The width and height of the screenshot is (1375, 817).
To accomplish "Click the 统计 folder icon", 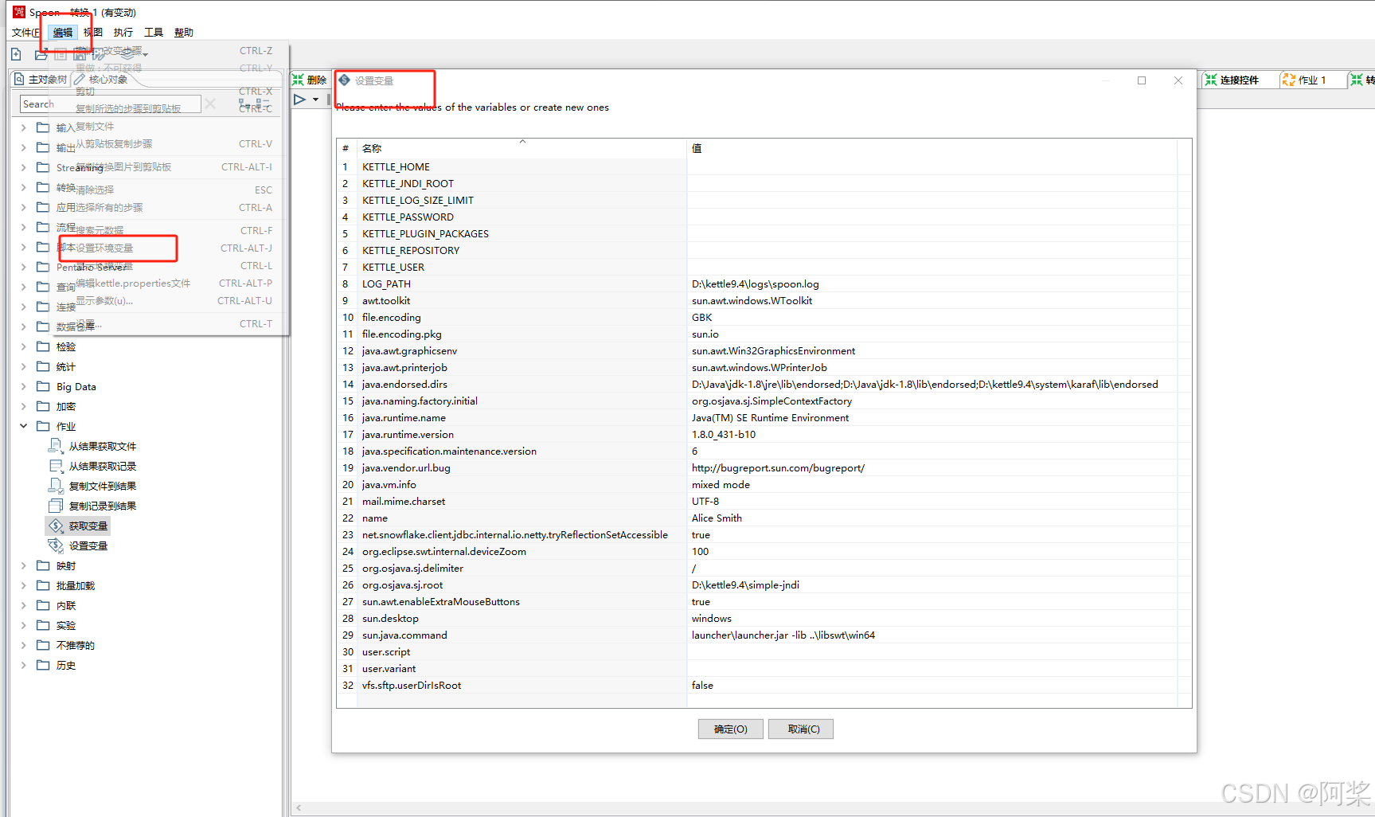I will 43,366.
